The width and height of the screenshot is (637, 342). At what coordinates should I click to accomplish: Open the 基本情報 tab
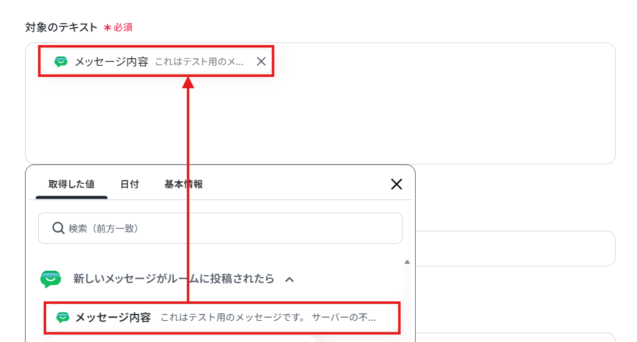(x=183, y=184)
